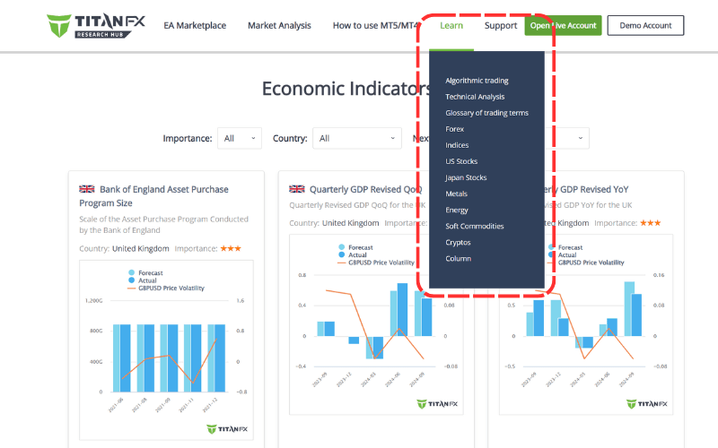
Task: Select Algorithmic trading from Learn menu
Action: coord(477,81)
